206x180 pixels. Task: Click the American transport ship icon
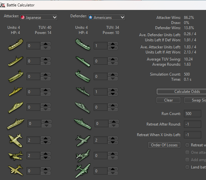[83, 45]
